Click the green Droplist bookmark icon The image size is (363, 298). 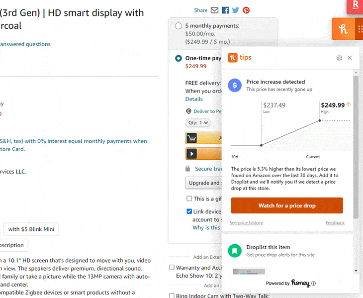(235, 251)
